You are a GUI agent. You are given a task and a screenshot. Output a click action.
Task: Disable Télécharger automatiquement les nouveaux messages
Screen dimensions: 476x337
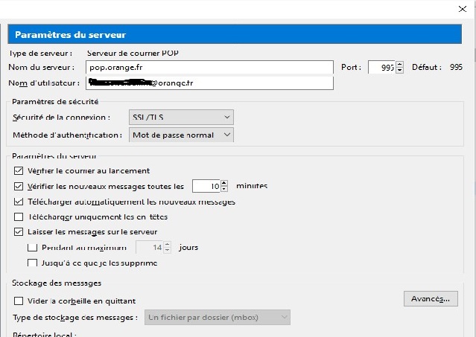(19, 202)
